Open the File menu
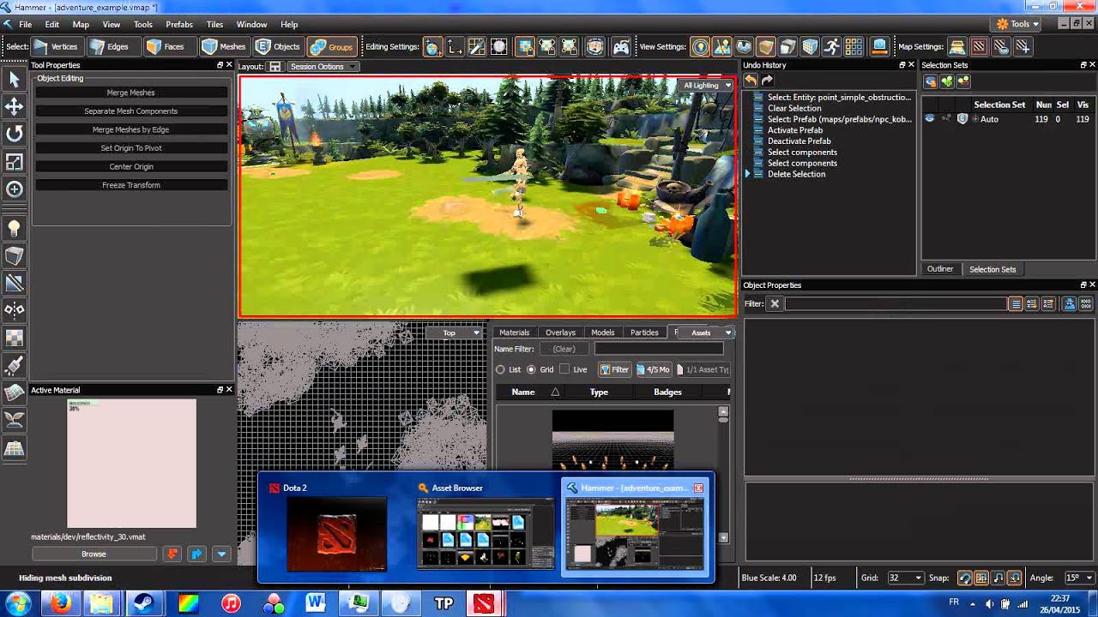The height and width of the screenshot is (617, 1098). (25, 24)
